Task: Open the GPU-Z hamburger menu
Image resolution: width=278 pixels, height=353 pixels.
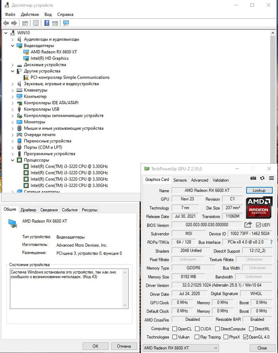Action: pos(272,178)
